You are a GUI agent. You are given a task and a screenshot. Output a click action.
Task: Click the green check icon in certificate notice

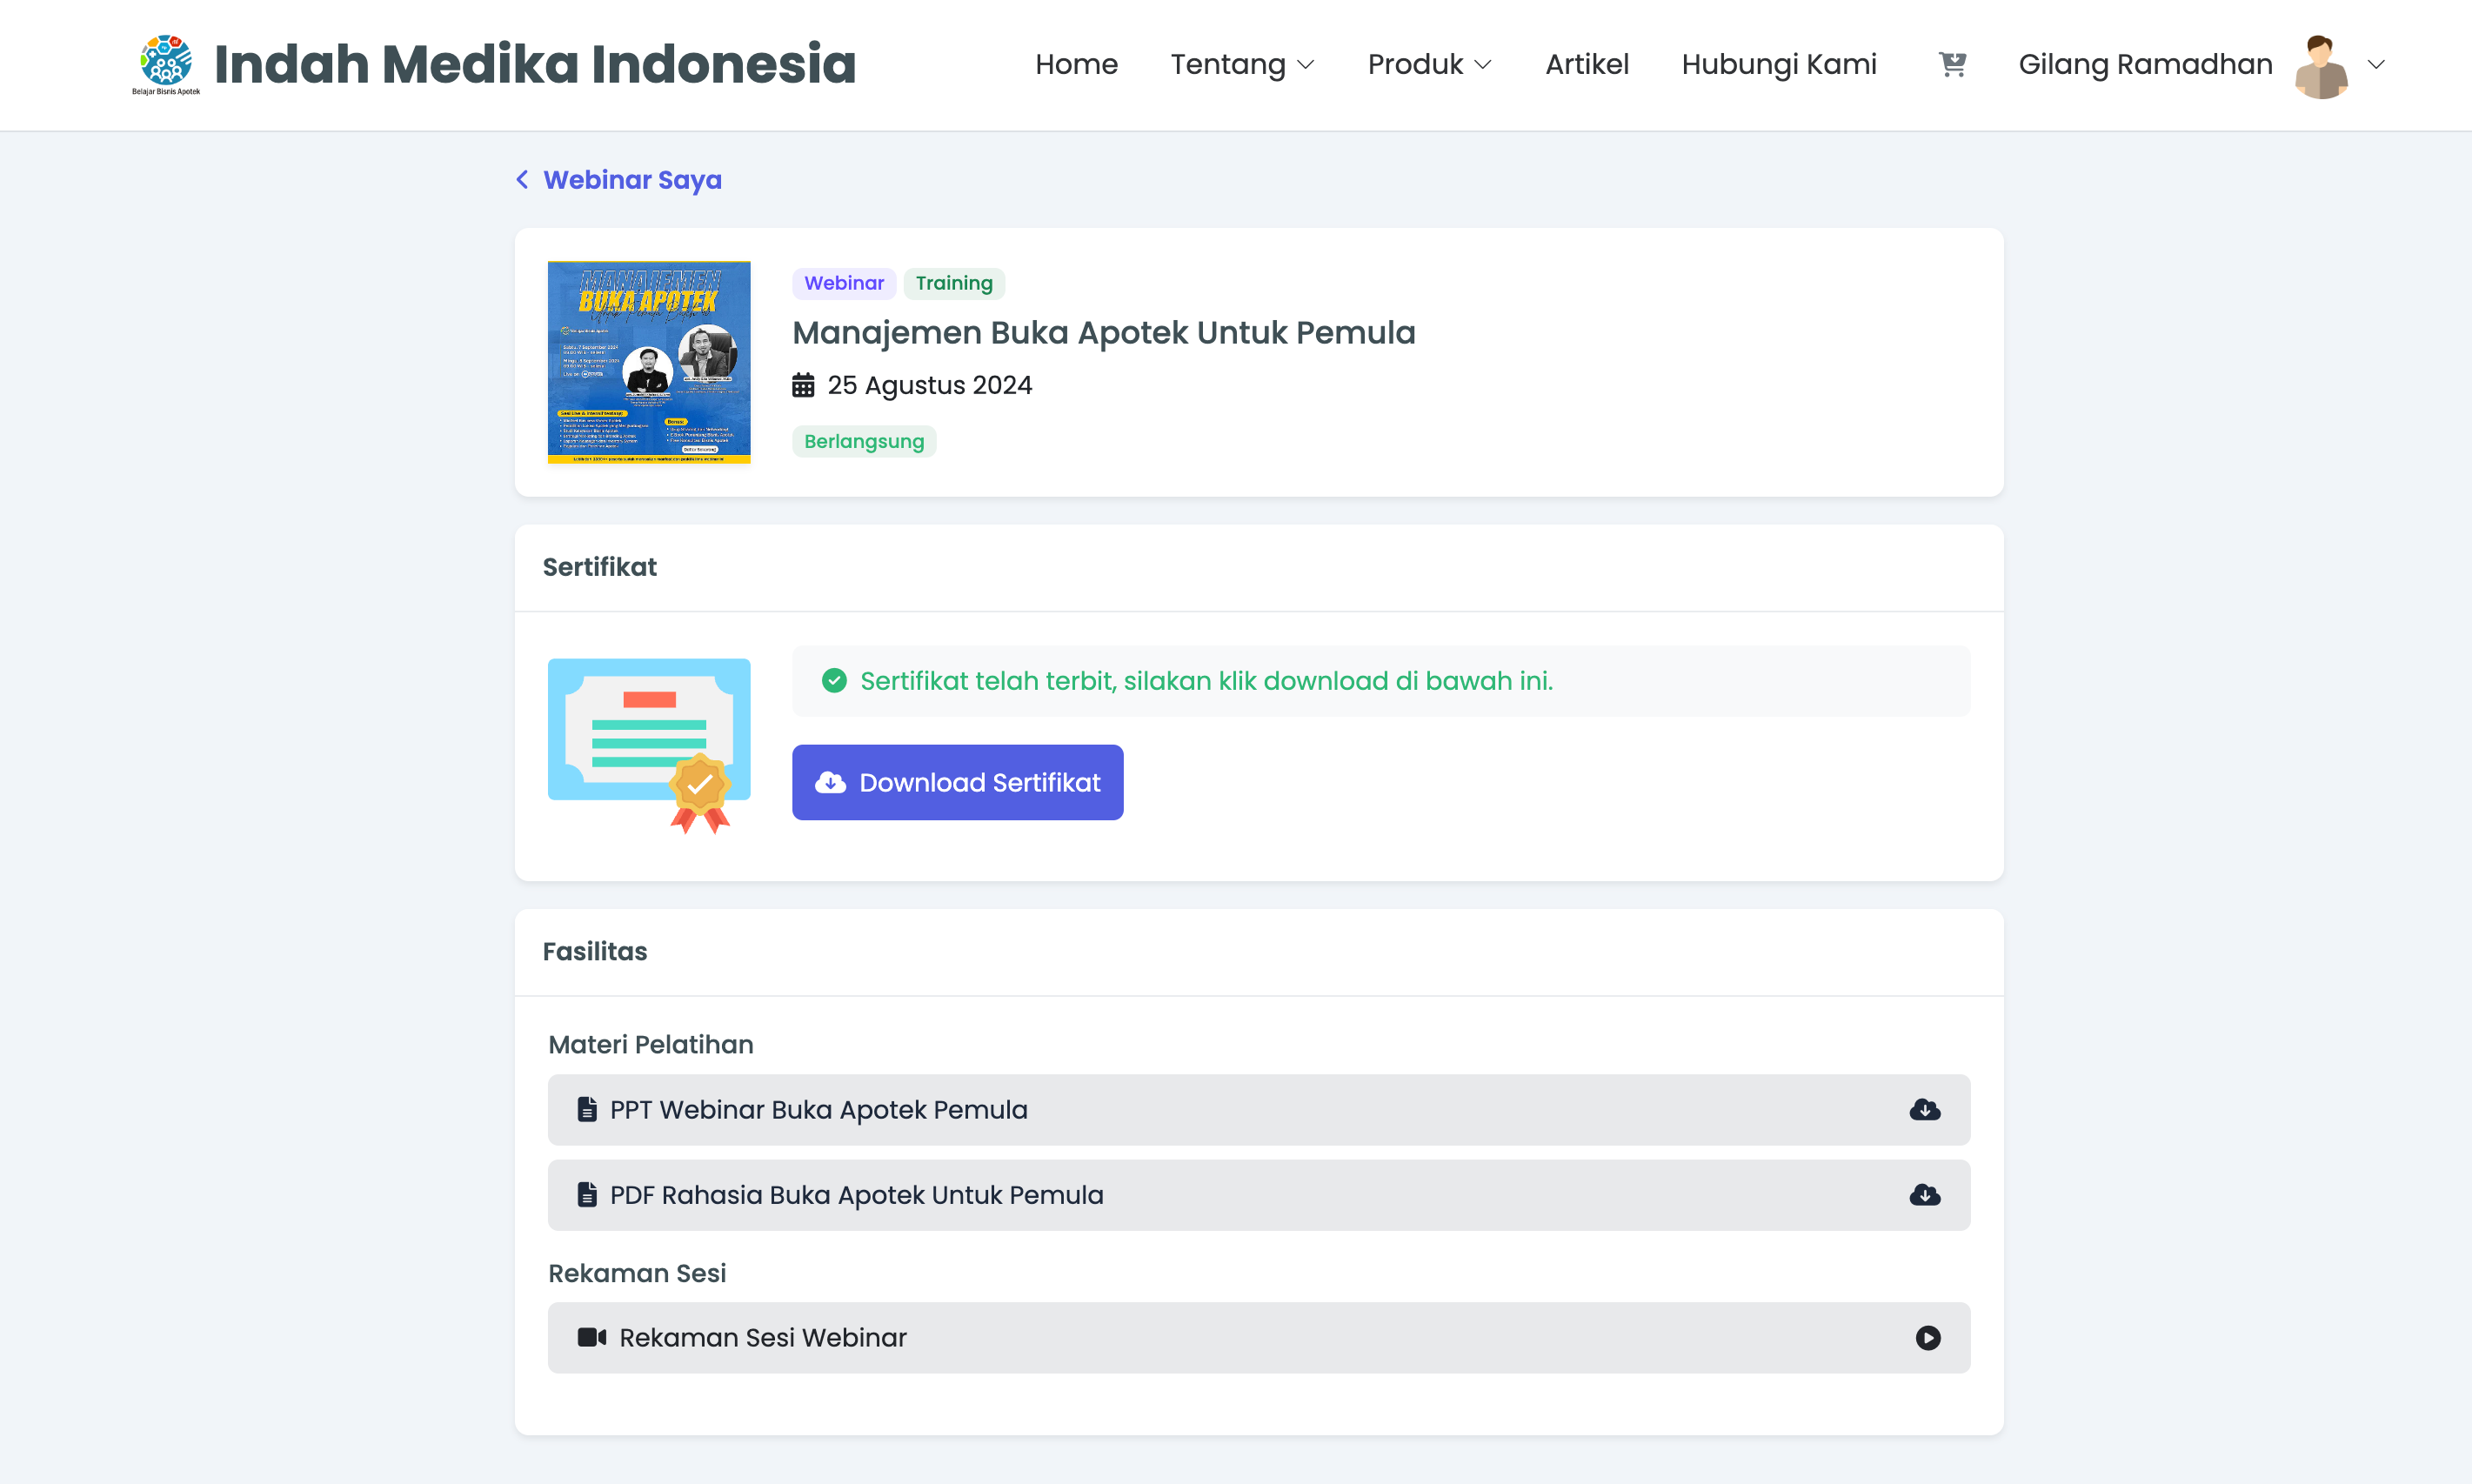coord(833,681)
